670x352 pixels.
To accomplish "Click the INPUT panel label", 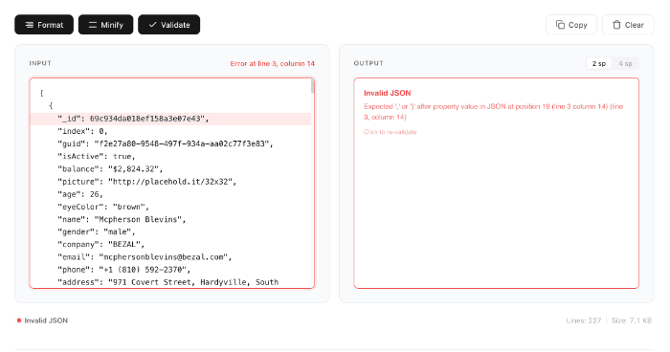I will 40,63.
